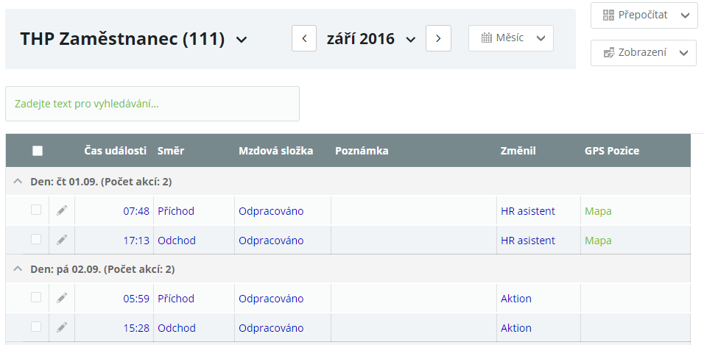This screenshot has width=704, height=345.
Task: Open Mapa link for 17:13 entry
Action: (x=598, y=241)
